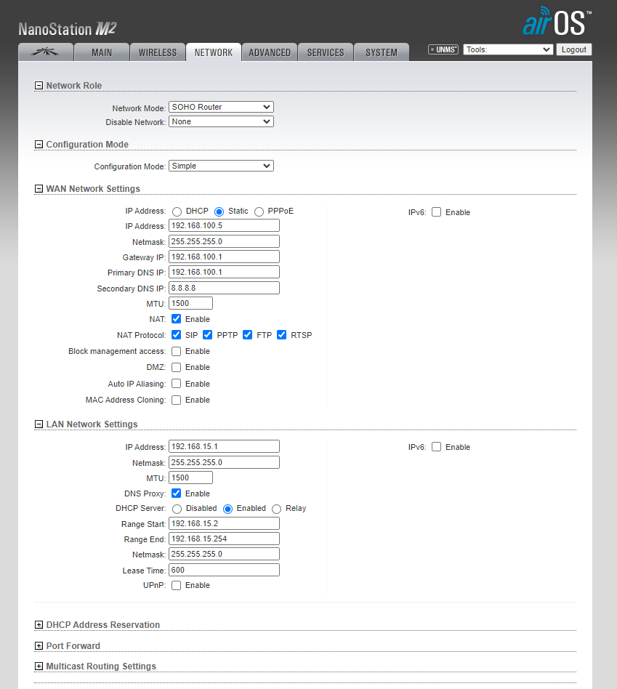Set DHCP Server to Enabled

227,509
